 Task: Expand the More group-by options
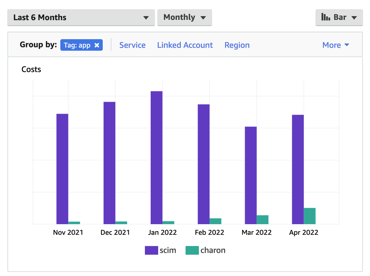pos(335,45)
